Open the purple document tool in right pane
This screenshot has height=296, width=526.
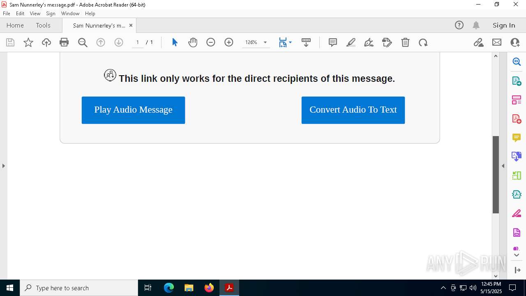point(517,233)
